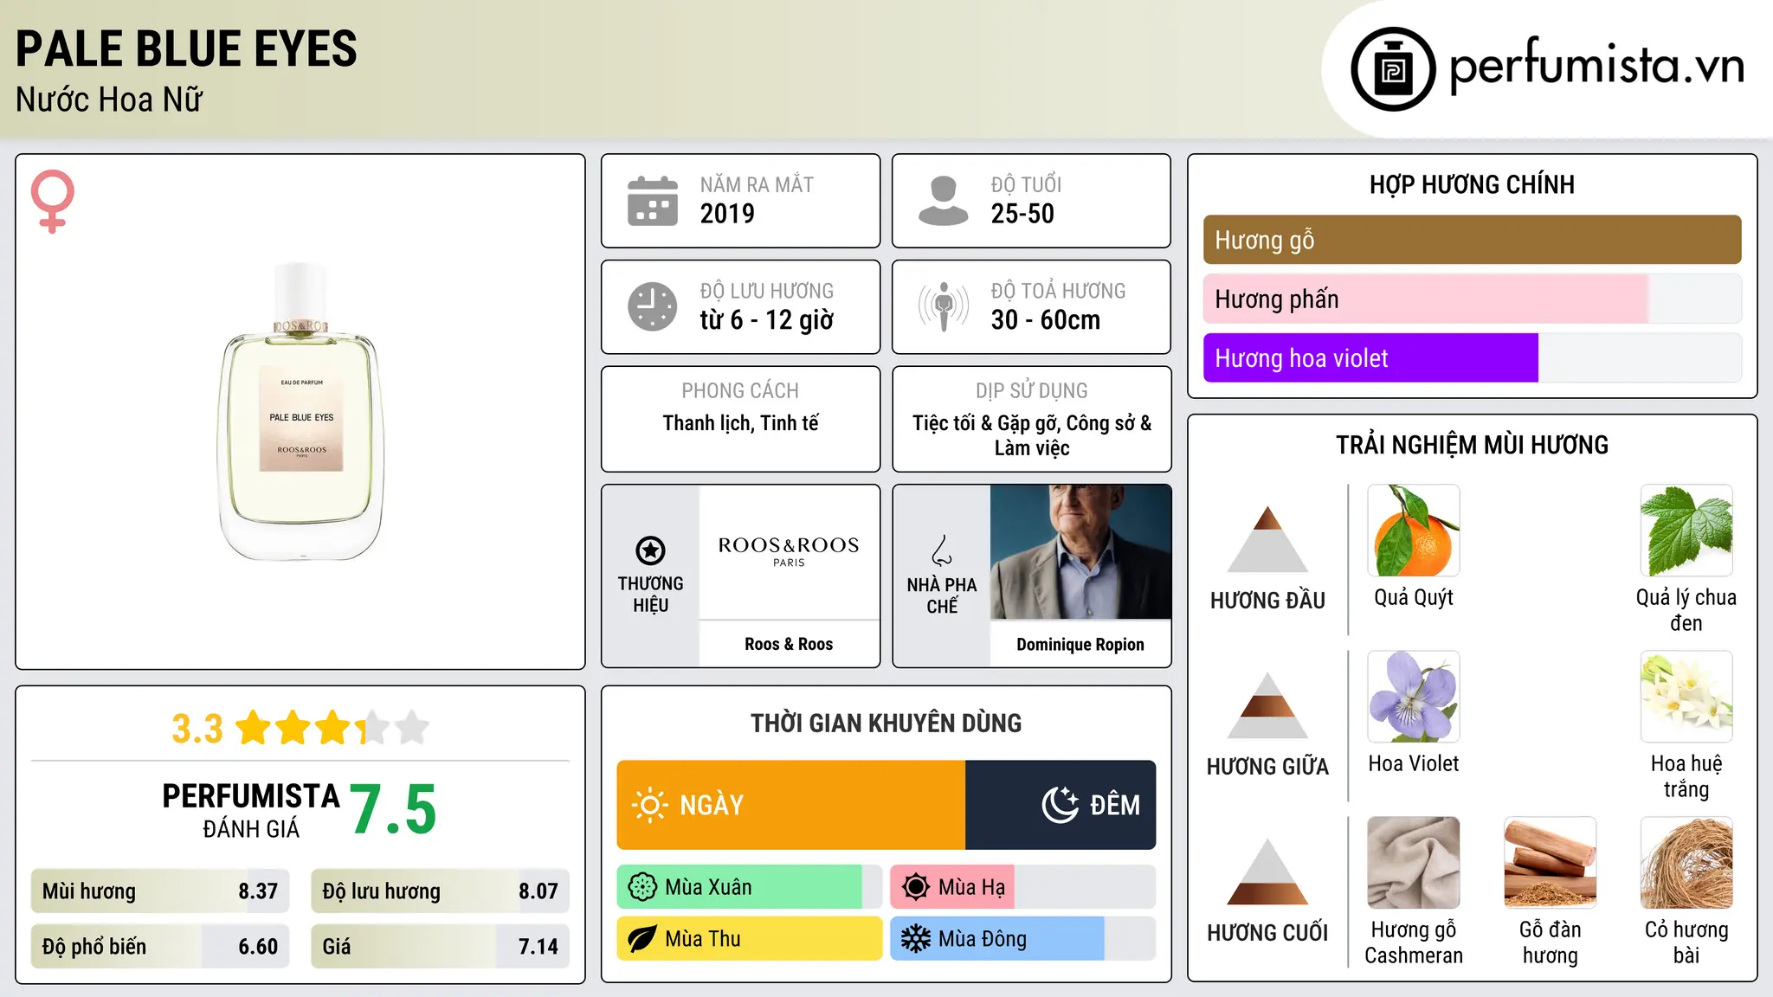This screenshot has height=997, width=1773.
Task: Click the Dominique Ropion perfumer name
Action: [x=1080, y=644]
